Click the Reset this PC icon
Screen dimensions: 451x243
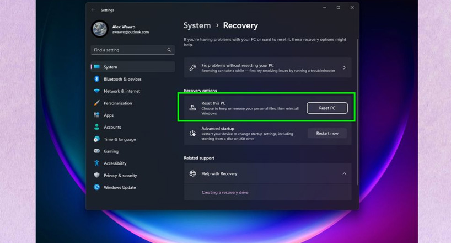coord(192,108)
